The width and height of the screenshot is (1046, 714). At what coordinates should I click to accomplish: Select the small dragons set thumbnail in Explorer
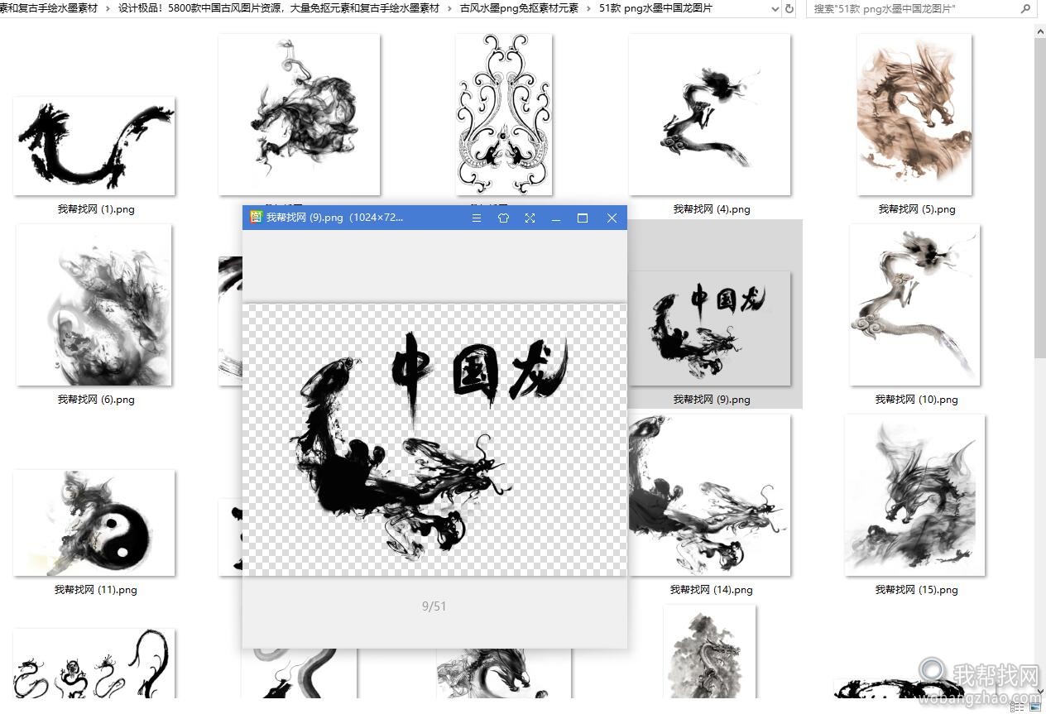[94, 664]
